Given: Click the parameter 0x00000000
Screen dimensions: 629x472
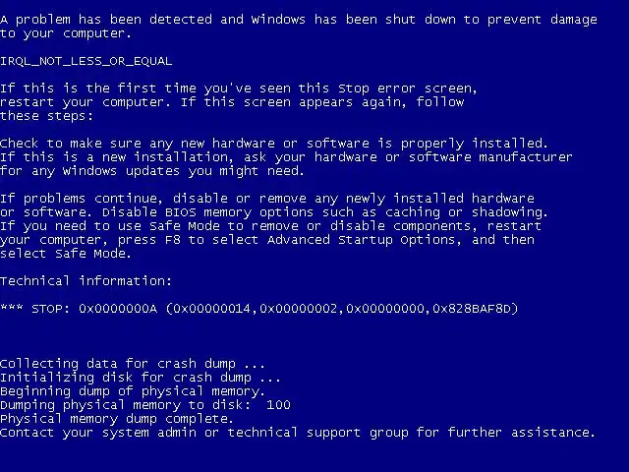Looking at the screenshot, I should [x=385, y=309].
